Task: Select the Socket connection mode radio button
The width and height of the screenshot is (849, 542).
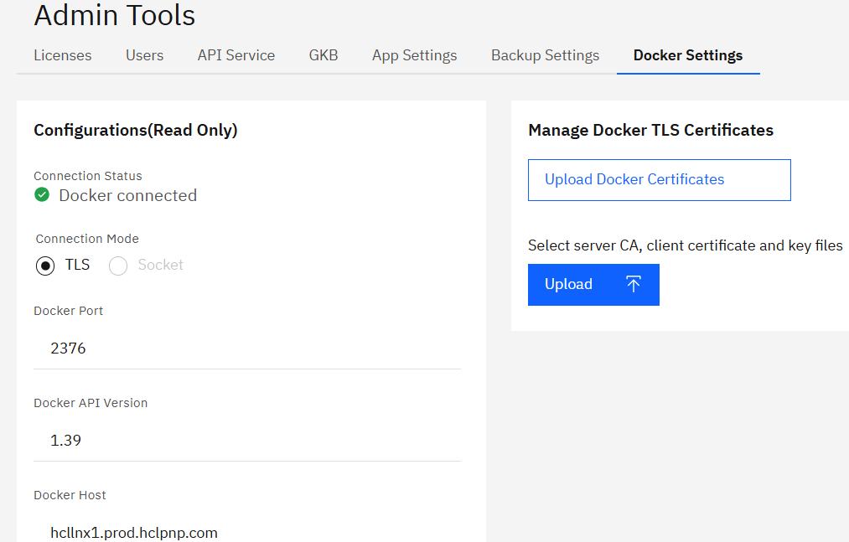Action: (x=118, y=266)
